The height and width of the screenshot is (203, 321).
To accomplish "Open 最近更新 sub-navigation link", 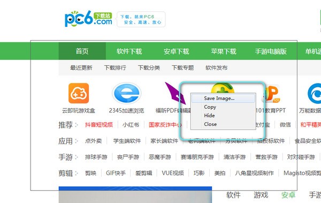I will 81,67.
